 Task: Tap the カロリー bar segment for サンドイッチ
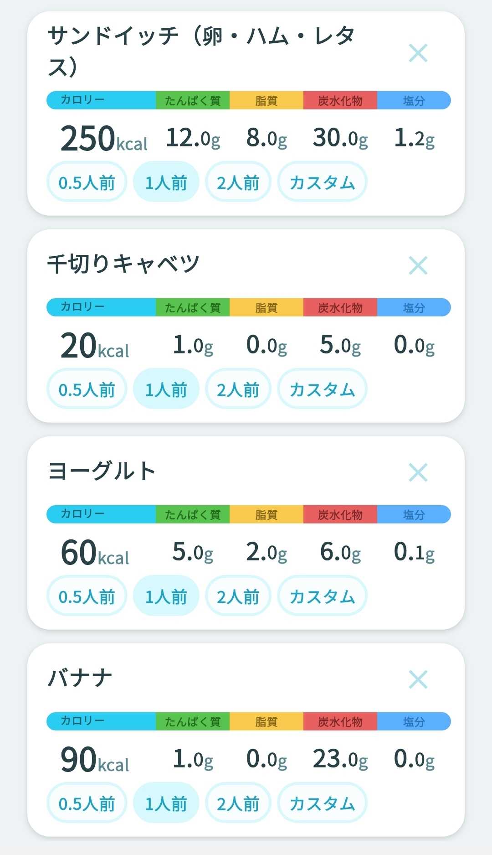[x=101, y=100]
